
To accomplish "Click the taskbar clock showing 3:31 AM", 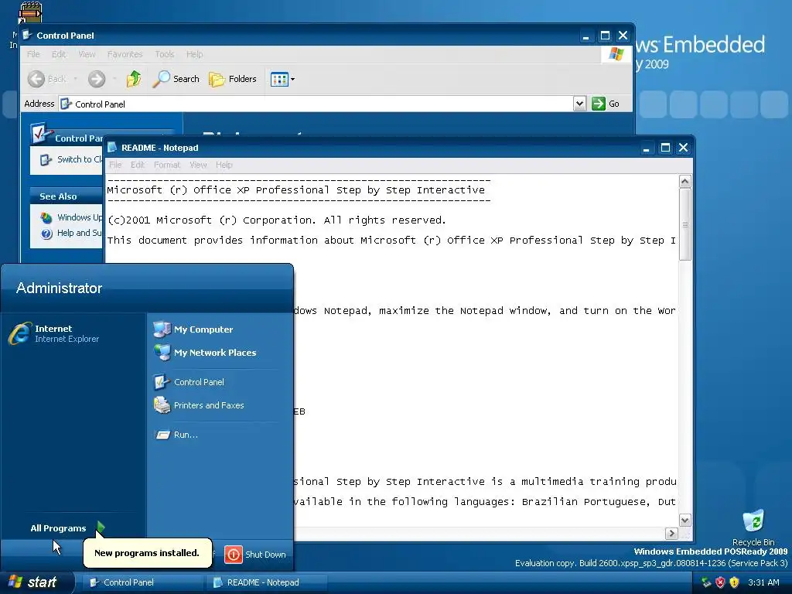I will point(763,582).
